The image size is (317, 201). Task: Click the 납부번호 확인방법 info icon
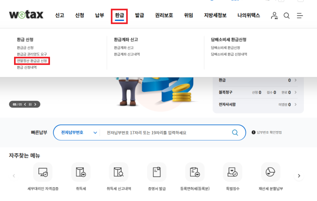(253, 132)
